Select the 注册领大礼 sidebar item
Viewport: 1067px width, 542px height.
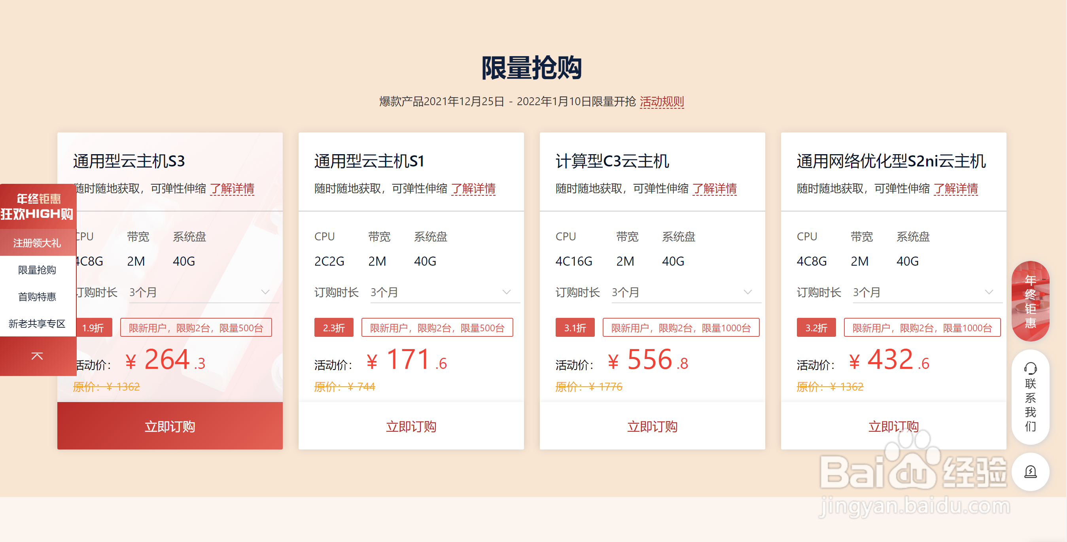click(37, 243)
